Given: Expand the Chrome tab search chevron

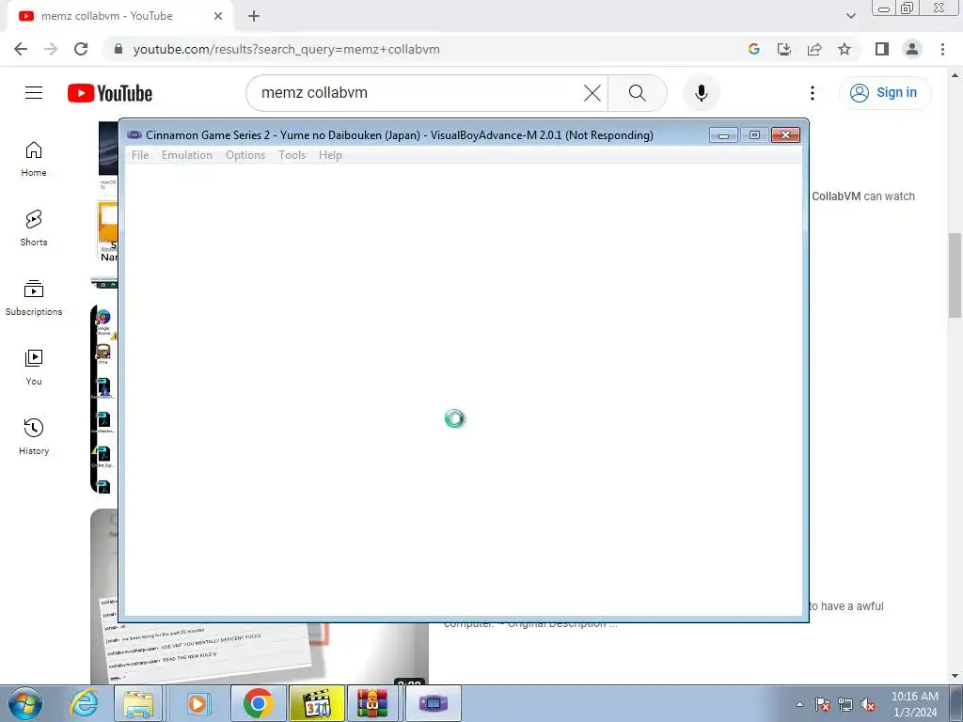Looking at the screenshot, I should coord(850,16).
